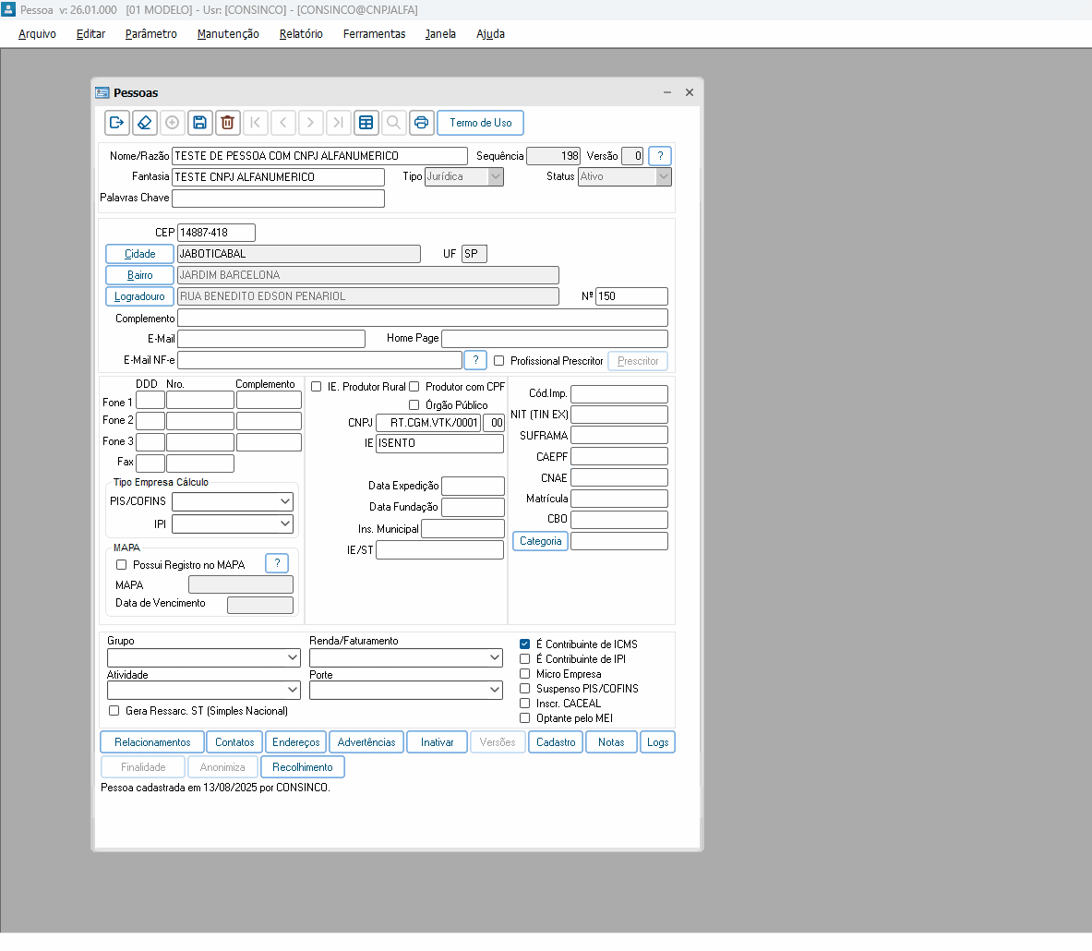Open the Arquivo menu
The image size is (1092, 951).
point(37,34)
